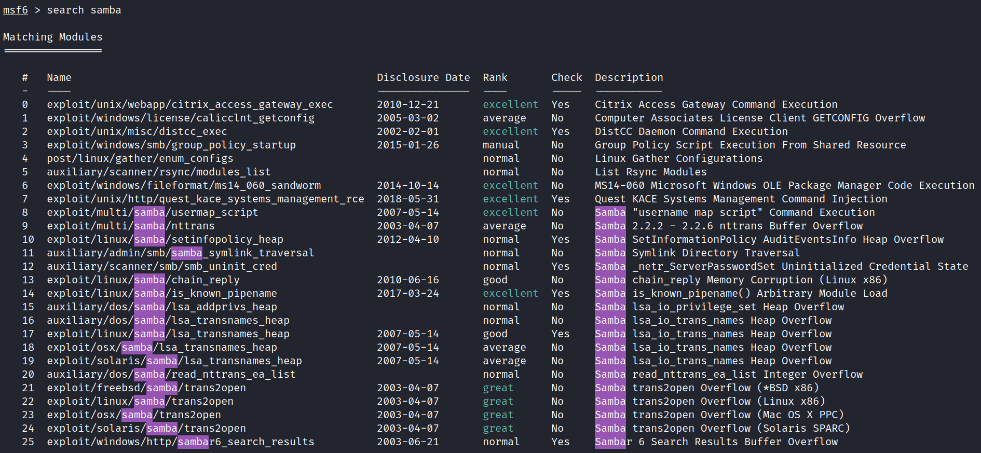981x453 pixels.
Task: Select exploit/windows/fileformat/ms14_060_sandworm module name
Action: 184,185
